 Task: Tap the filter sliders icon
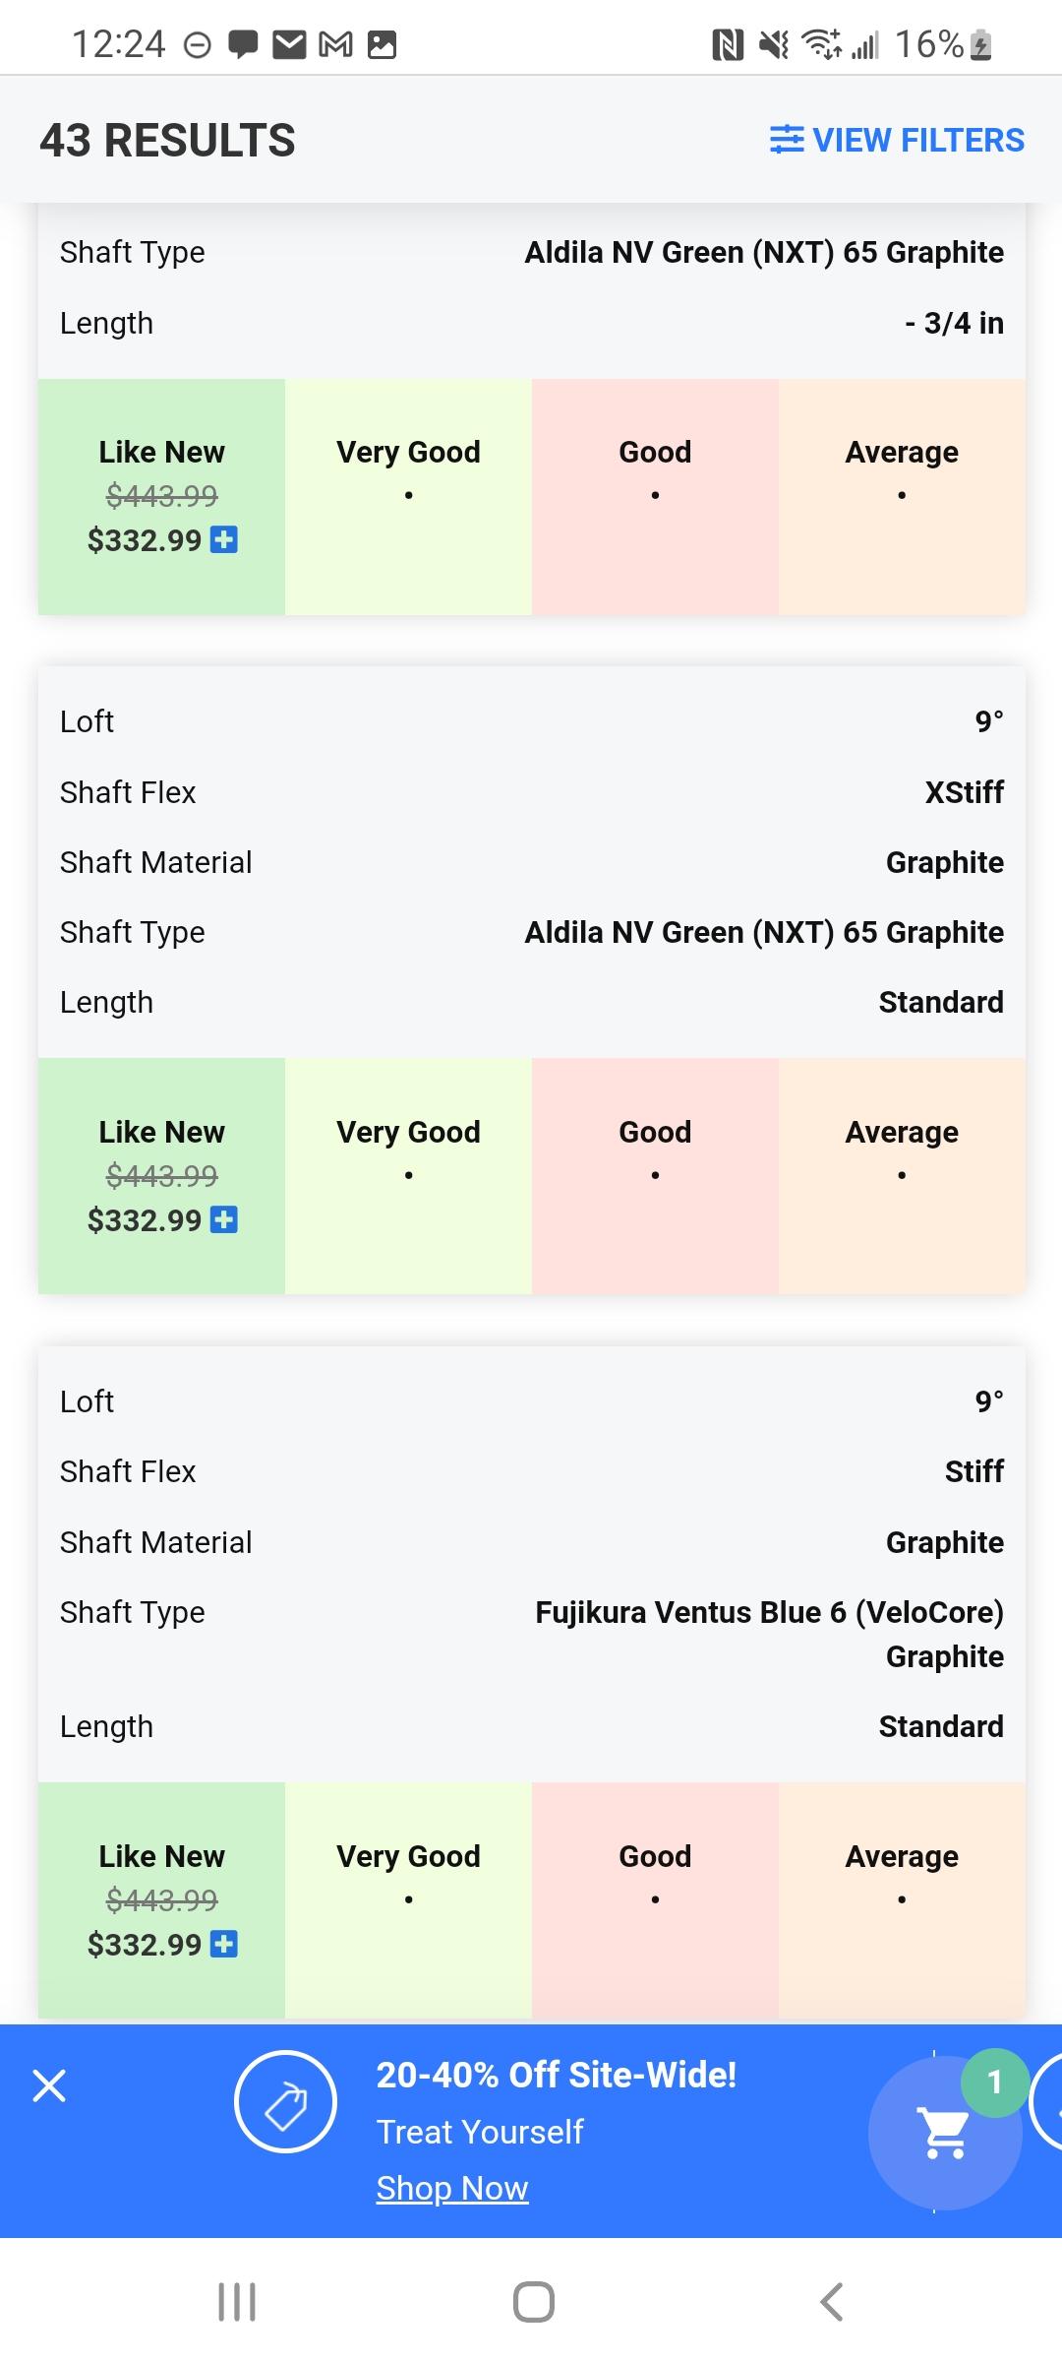click(787, 140)
